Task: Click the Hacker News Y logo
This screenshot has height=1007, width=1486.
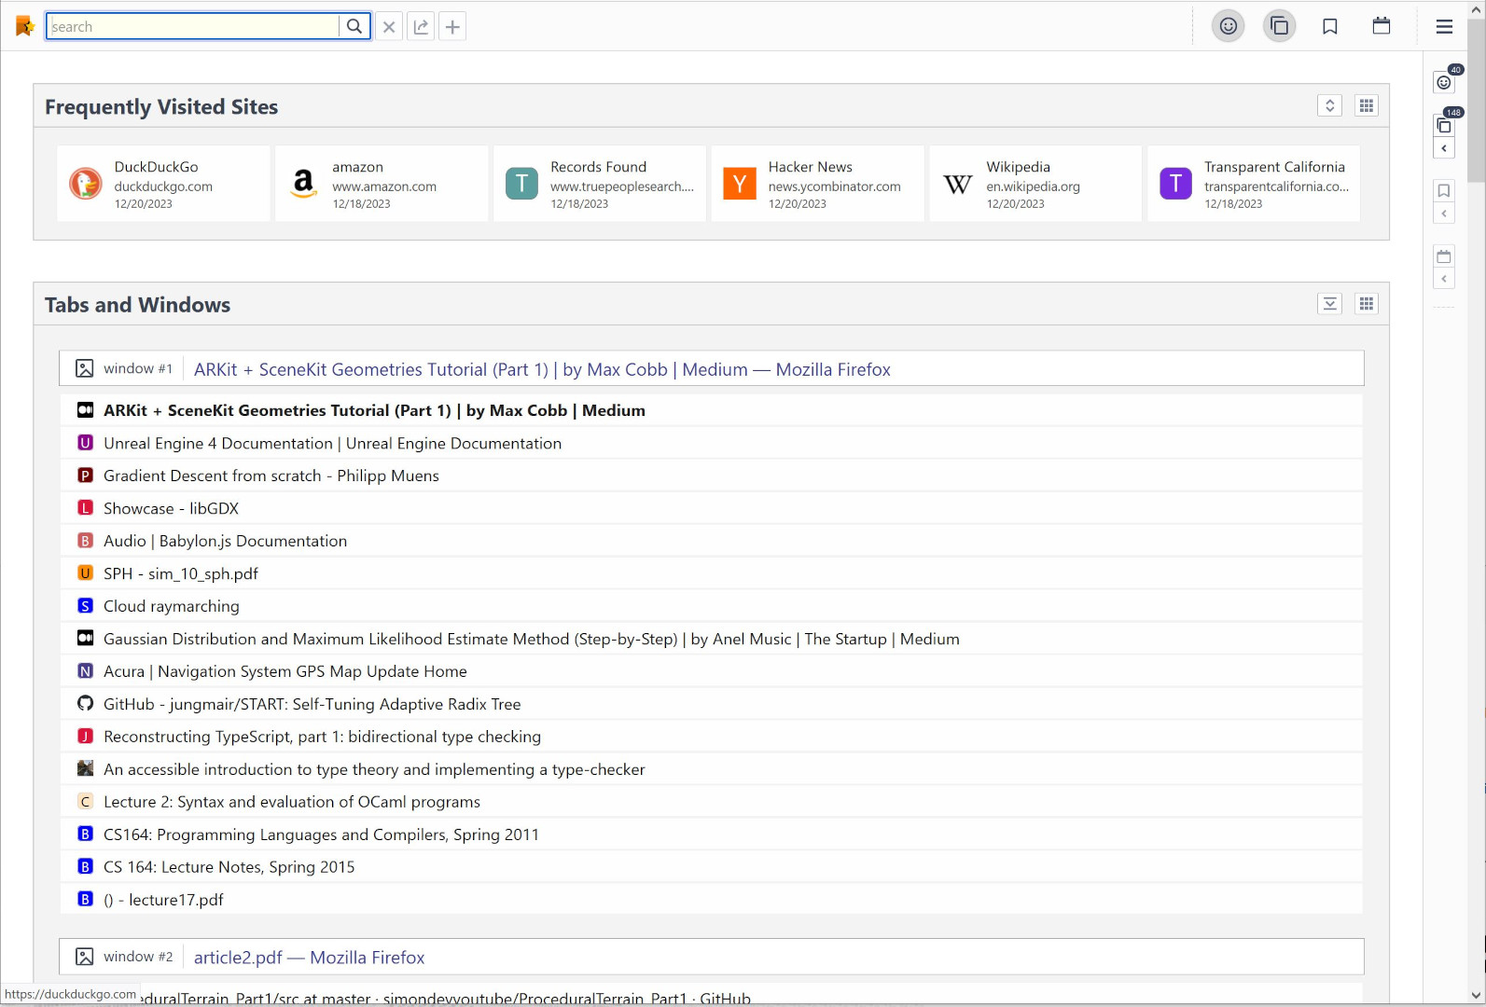Action: pyautogui.click(x=740, y=184)
